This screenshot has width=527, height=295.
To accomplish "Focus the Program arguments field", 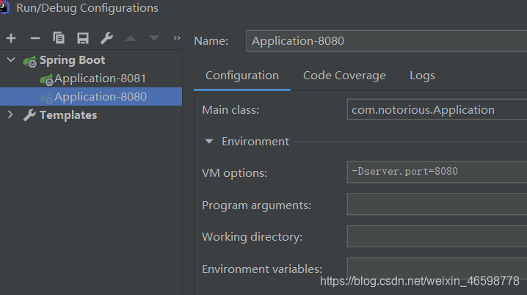I will [x=437, y=204].
